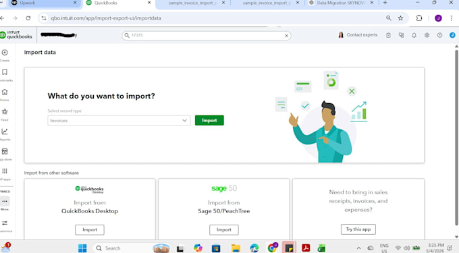Open the chat icon next to the clipboard
This screenshot has height=253, width=459.
pos(401,35)
